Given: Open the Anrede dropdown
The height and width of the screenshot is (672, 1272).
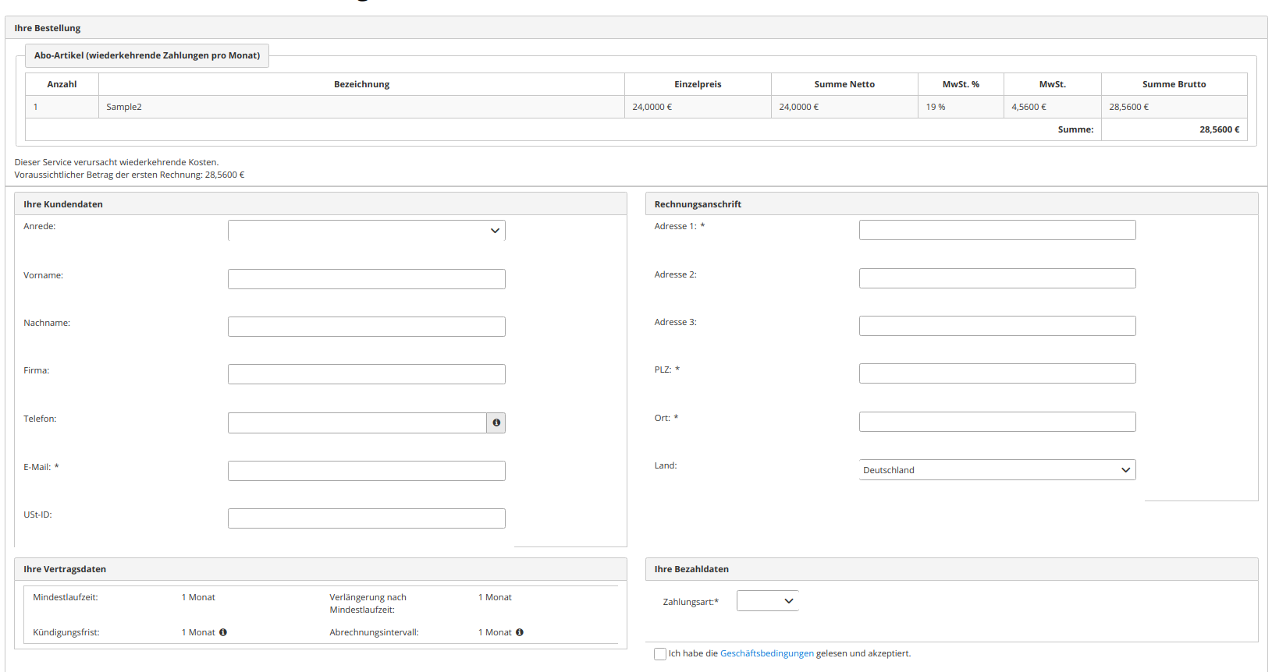Looking at the screenshot, I should point(366,231).
